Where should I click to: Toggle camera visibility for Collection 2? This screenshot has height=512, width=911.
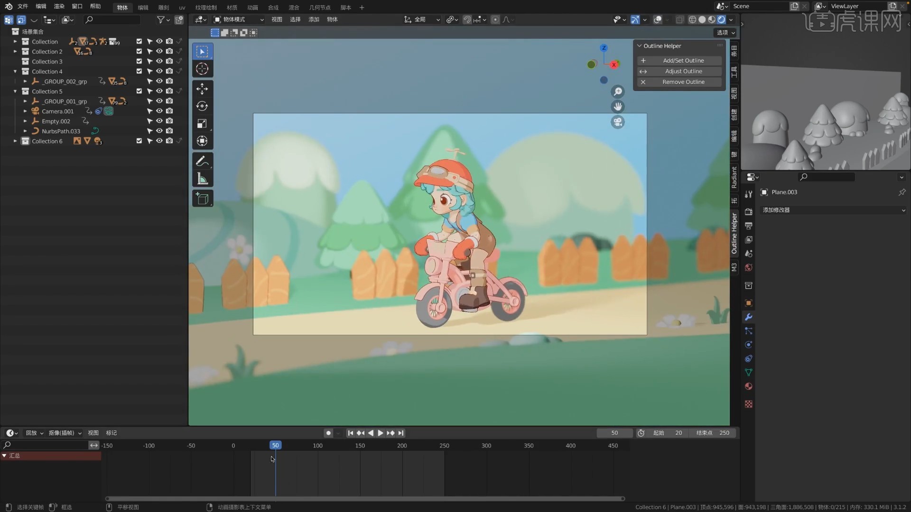coord(169,51)
